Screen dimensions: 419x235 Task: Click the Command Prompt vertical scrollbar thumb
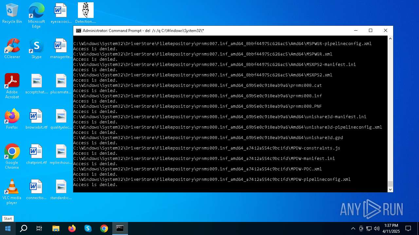390,184
